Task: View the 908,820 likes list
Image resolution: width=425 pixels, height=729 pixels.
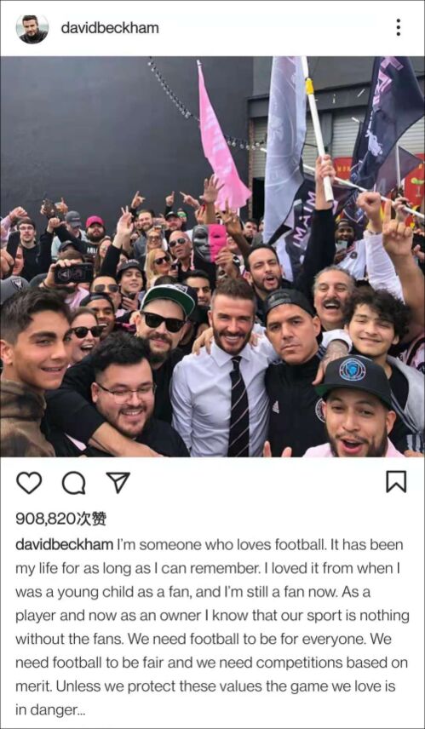Action: pos(61,519)
